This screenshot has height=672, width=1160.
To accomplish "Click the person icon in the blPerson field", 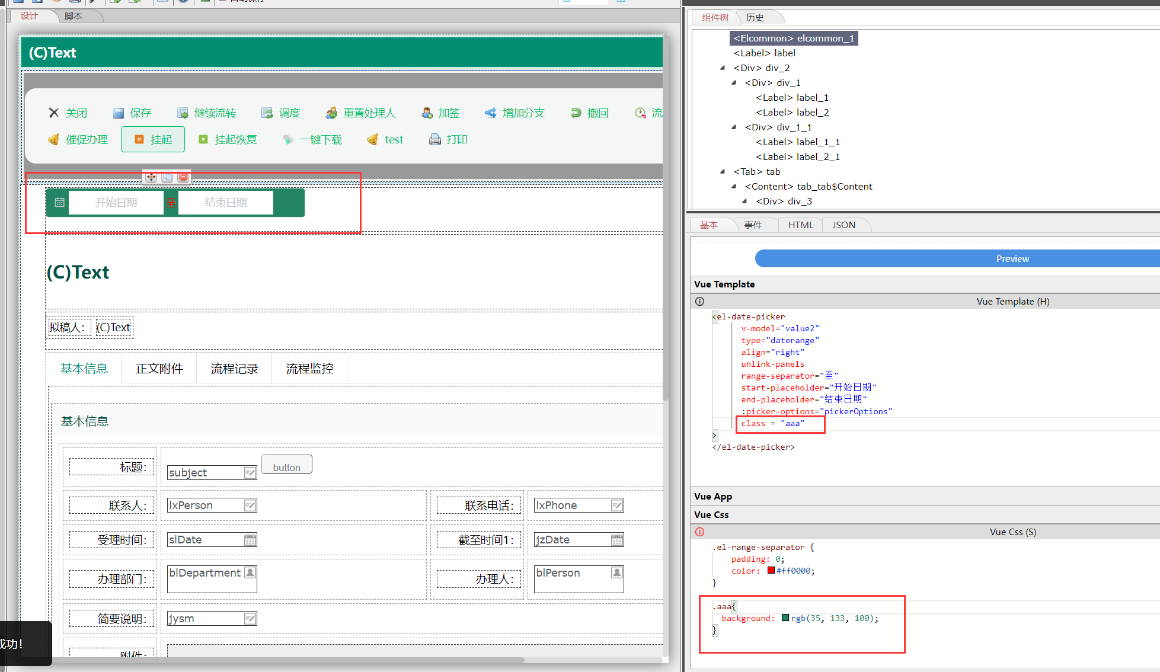I will pyautogui.click(x=617, y=572).
